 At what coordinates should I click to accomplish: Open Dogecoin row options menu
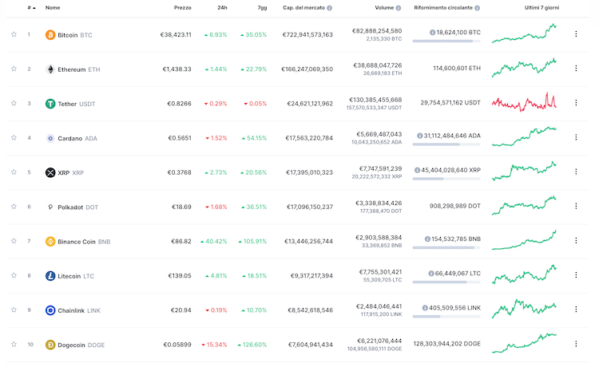[576, 344]
